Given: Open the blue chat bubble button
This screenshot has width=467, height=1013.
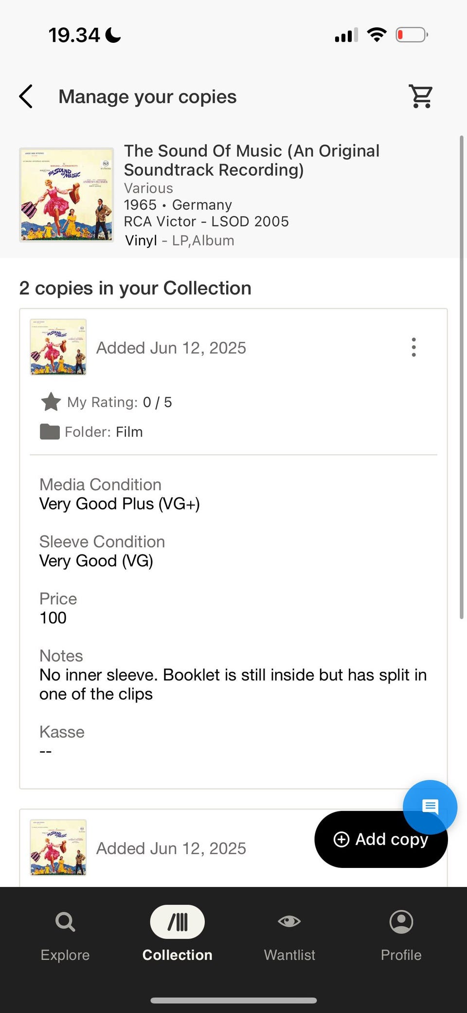Looking at the screenshot, I should tap(430, 807).
